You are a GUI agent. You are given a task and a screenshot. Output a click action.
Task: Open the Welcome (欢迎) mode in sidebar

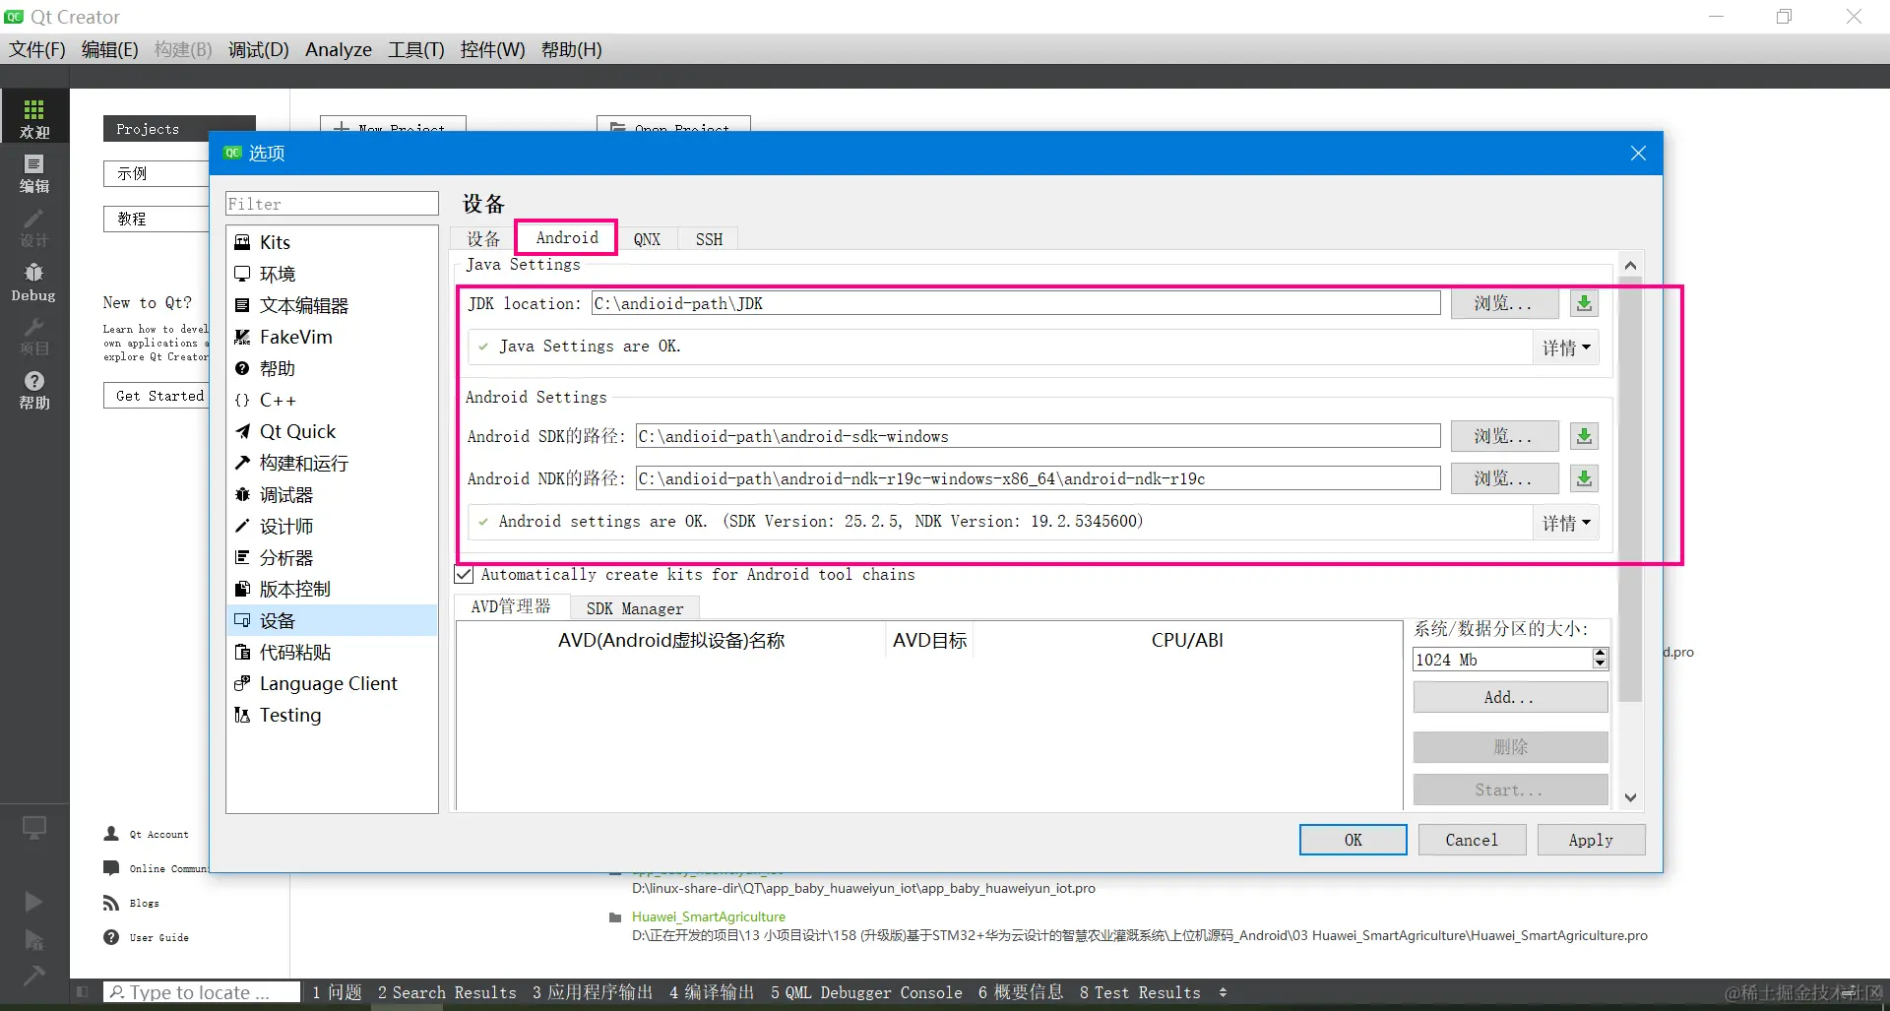[34, 117]
